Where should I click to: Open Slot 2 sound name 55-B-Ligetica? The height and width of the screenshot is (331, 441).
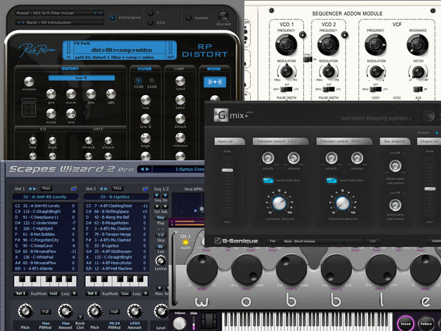pos(116,197)
